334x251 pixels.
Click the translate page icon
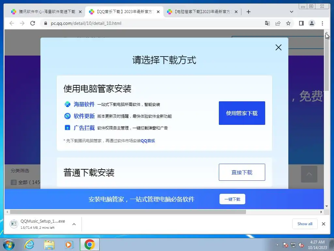267,23
